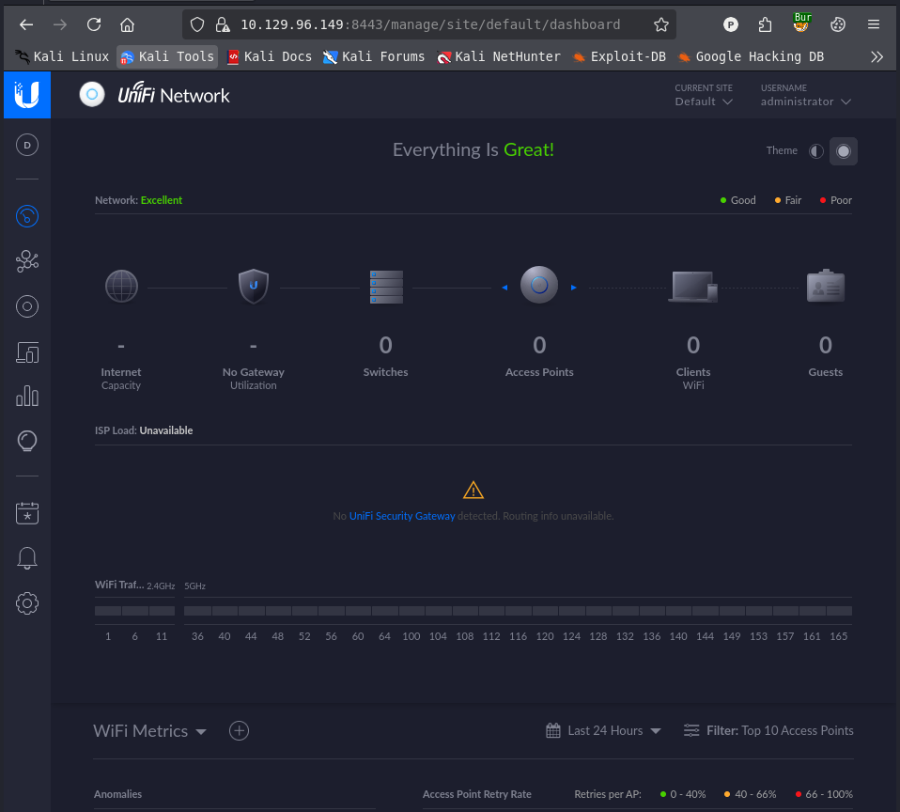900x812 pixels.
Task: Click the Internet globe icon
Action: pyautogui.click(x=121, y=286)
